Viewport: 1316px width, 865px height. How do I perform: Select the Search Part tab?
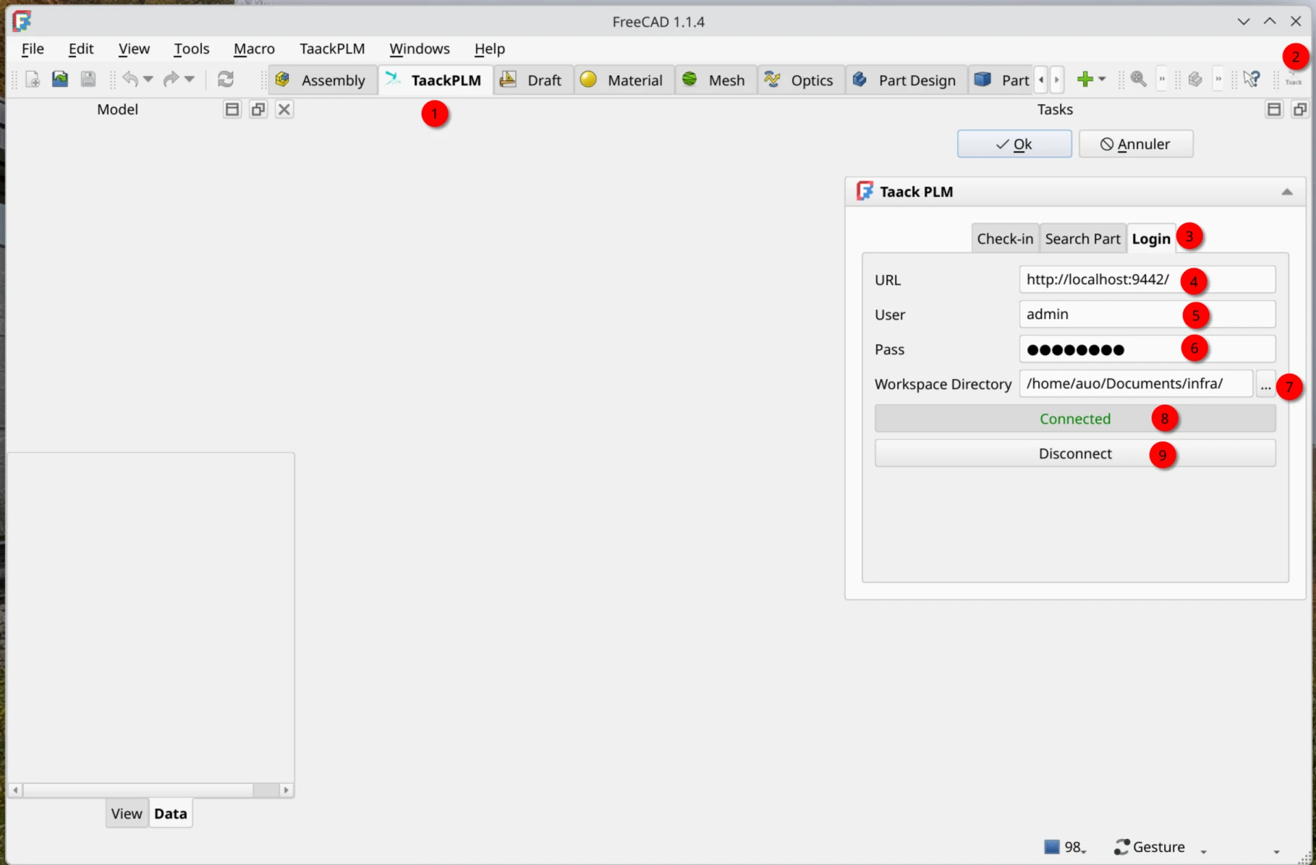pyautogui.click(x=1082, y=239)
